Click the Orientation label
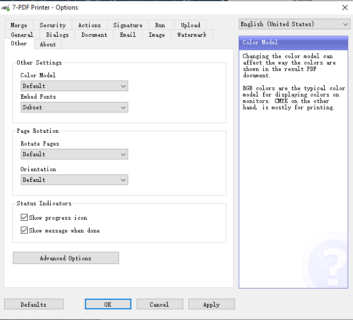The height and width of the screenshot is (320, 353). [x=38, y=169]
